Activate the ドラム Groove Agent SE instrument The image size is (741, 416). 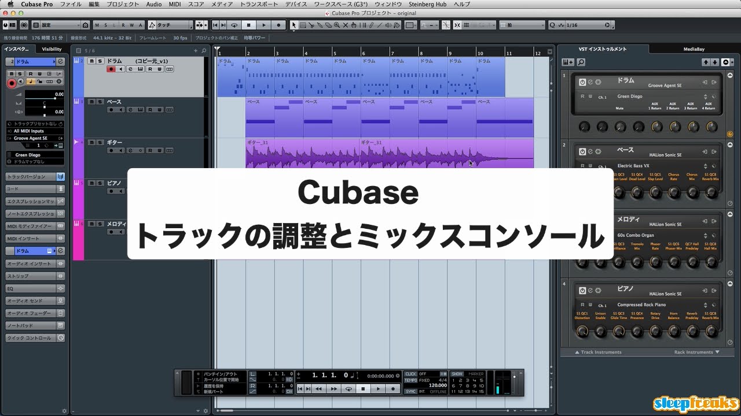click(582, 82)
